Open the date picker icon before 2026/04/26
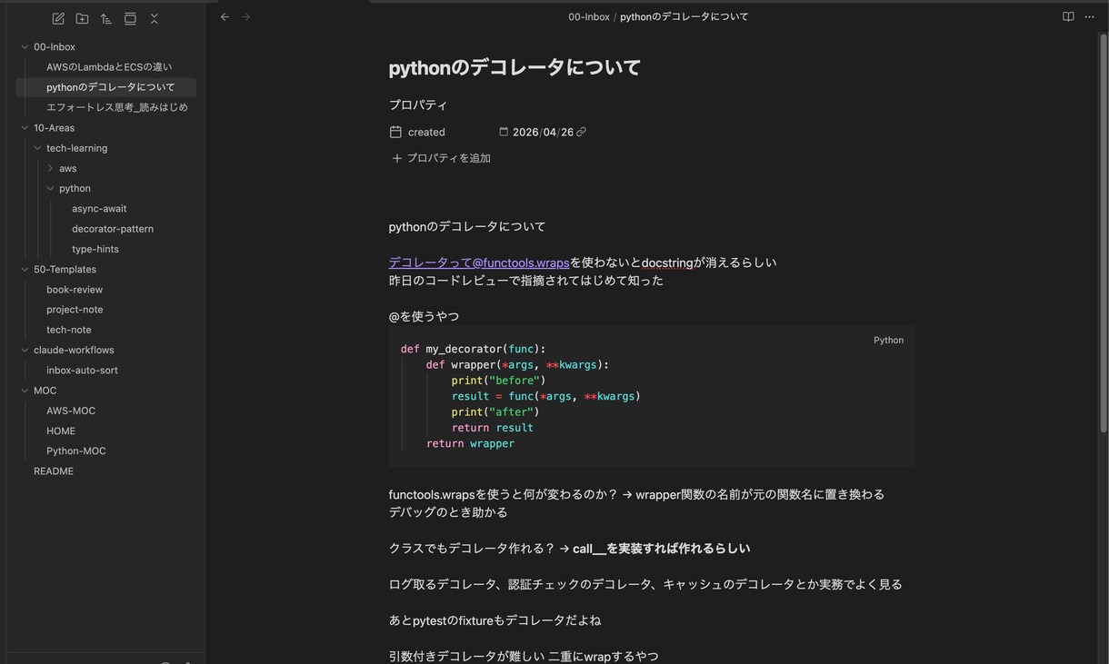This screenshot has width=1109, height=664. pyautogui.click(x=504, y=132)
